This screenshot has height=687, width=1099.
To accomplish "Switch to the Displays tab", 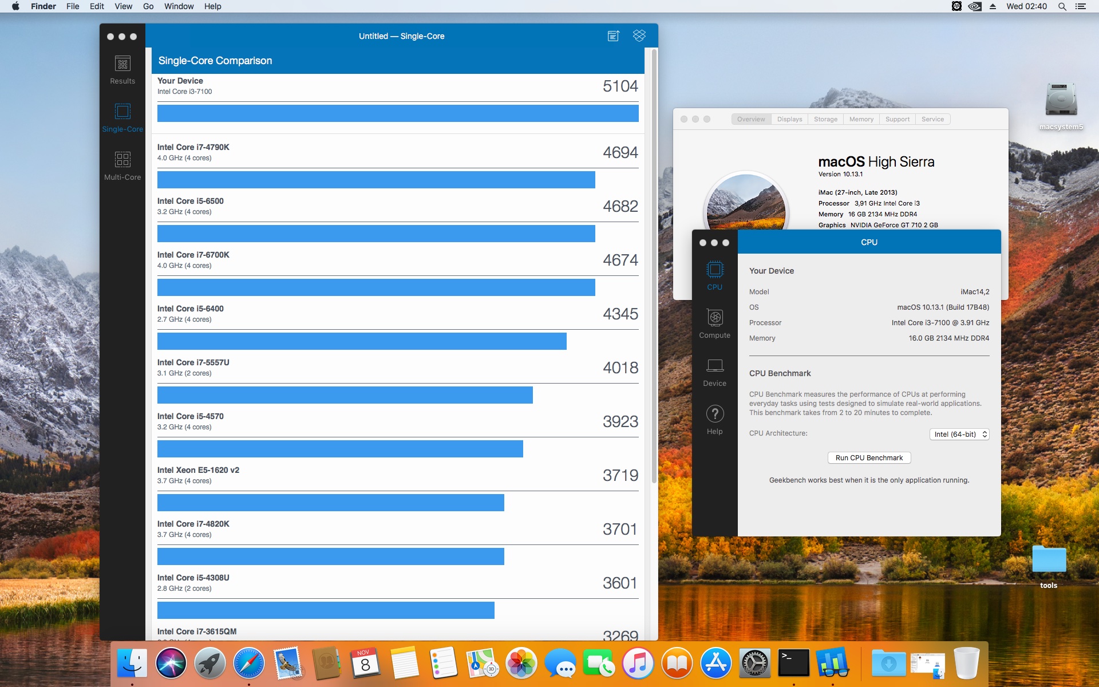I will 789,119.
